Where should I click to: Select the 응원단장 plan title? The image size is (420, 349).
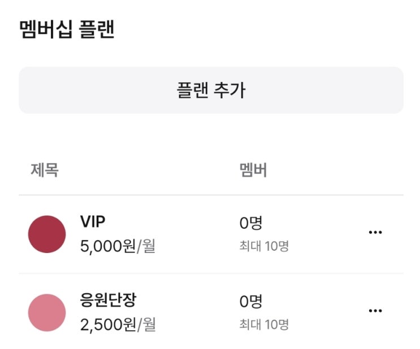pos(108,300)
